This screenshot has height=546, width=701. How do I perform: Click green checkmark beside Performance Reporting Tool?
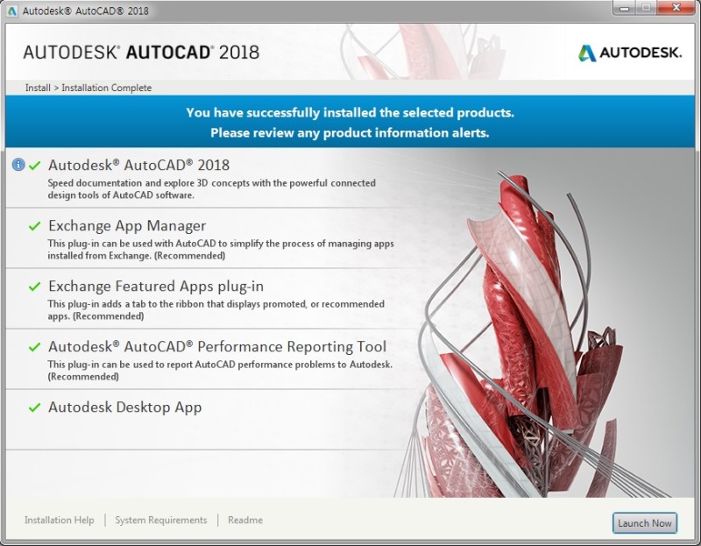coord(34,346)
